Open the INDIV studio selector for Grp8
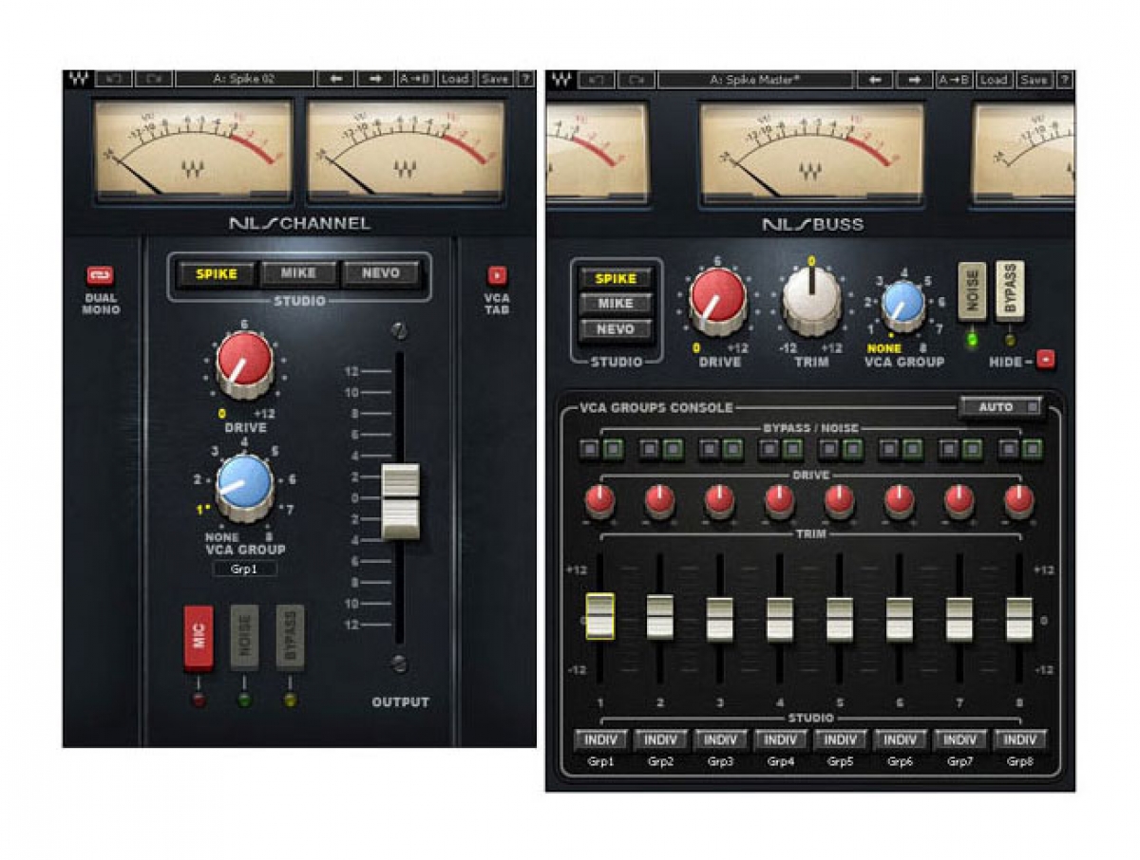Screen dimensions: 1140x860 tap(1020, 739)
